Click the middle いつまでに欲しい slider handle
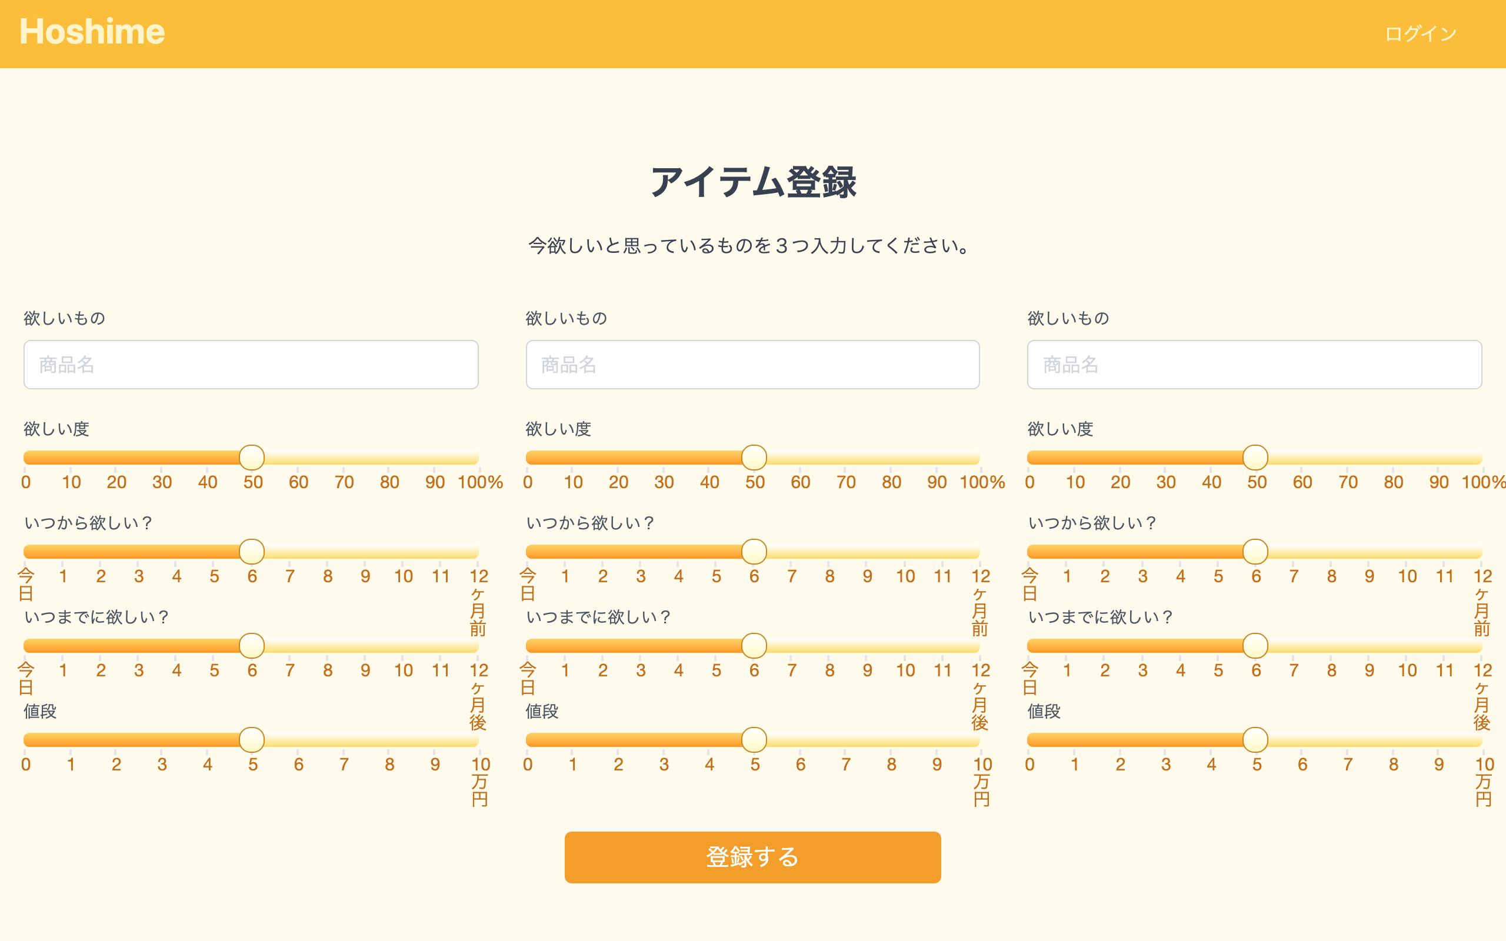The width and height of the screenshot is (1506, 941). (x=754, y=646)
